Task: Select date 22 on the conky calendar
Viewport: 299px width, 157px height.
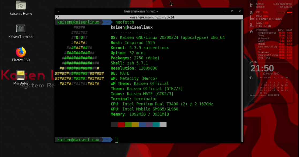Action: (x=286, y=87)
